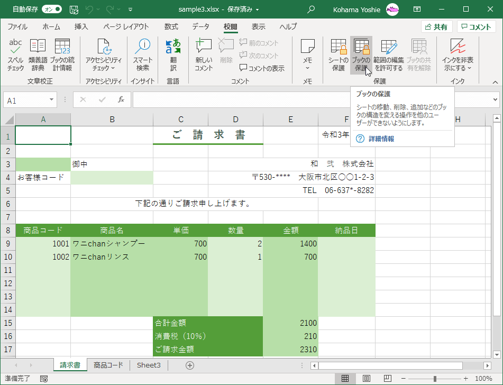The height and width of the screenshot is (385, 503).
Task: Add a new sheet with the plus button
Action: (189, 365)
